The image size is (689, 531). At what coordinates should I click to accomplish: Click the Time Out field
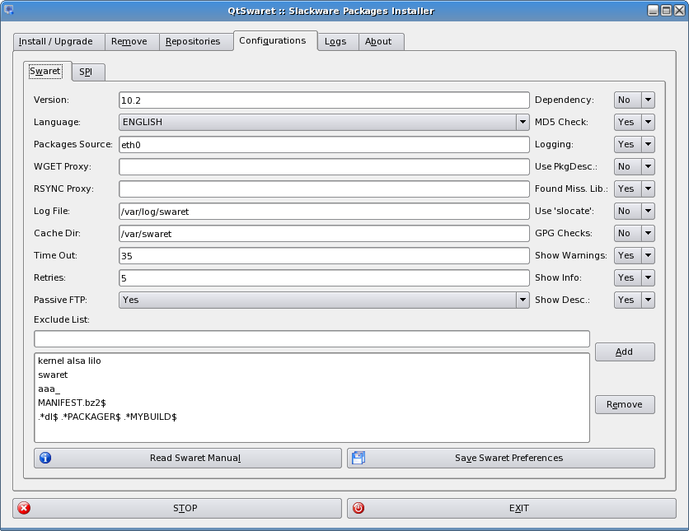pyautogui.click(x=324, y=256)
